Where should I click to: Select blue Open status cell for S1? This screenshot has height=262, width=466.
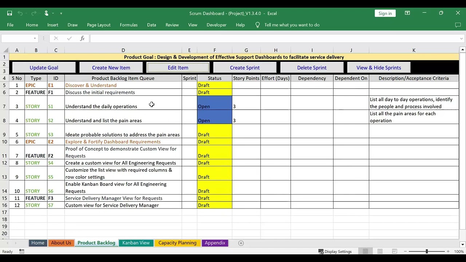(214, 103)
